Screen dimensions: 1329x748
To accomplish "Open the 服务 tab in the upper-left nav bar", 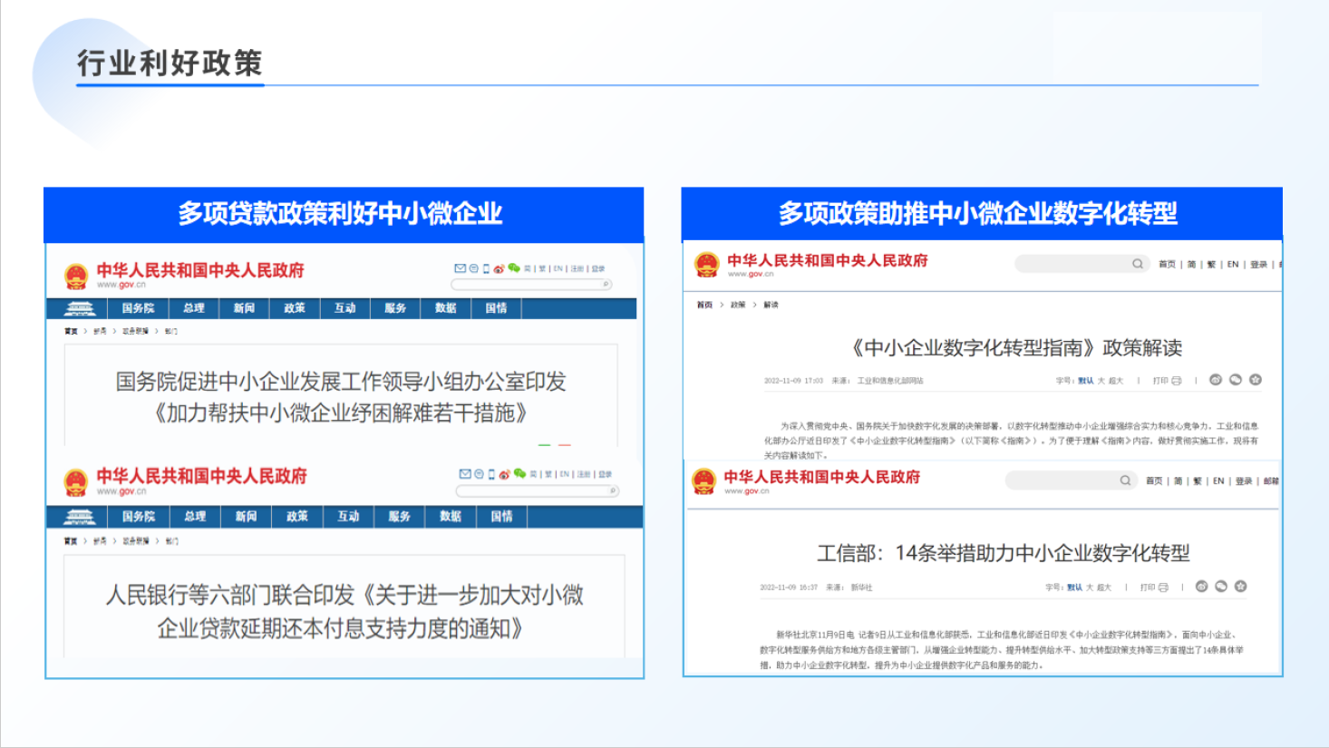I will [395, 308].
